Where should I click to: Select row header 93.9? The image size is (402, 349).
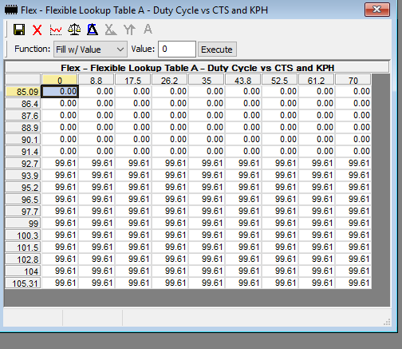[23, 176]
